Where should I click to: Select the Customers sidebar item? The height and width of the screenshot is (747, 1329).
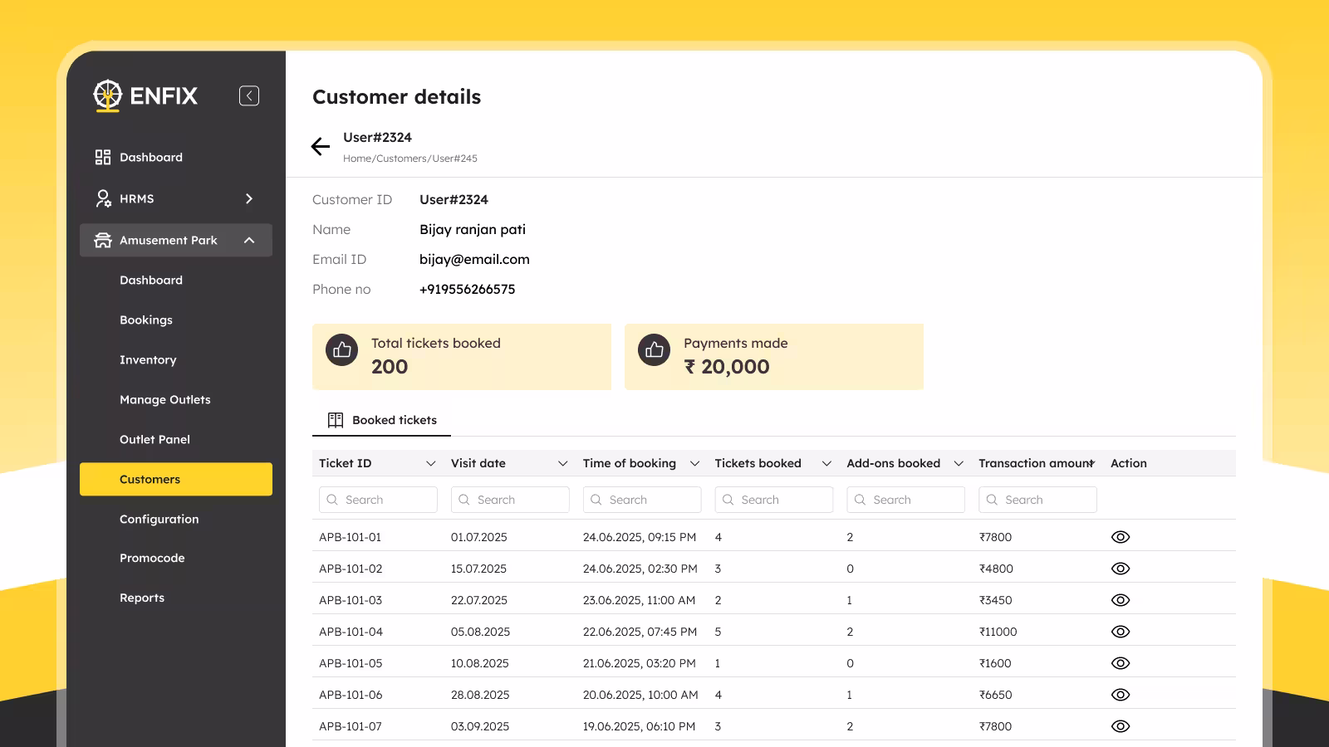pos(176,479)
